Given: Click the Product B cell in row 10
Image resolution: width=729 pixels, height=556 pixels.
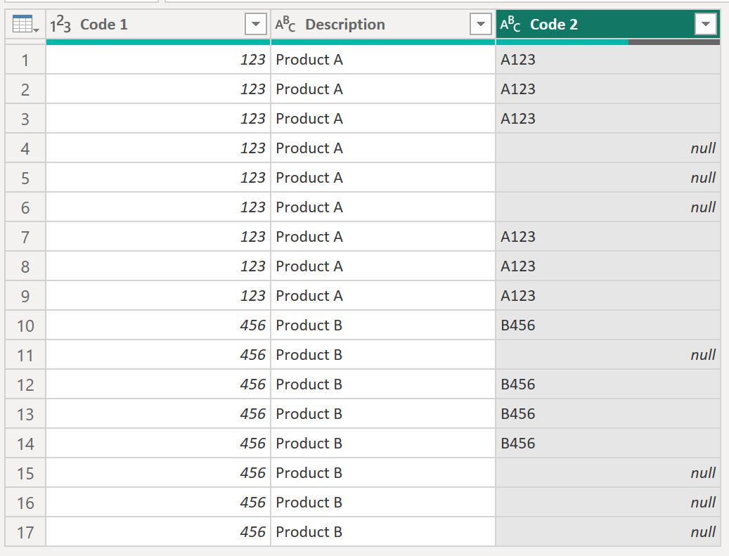Looking at the screenshot, I should click(383, 325).
